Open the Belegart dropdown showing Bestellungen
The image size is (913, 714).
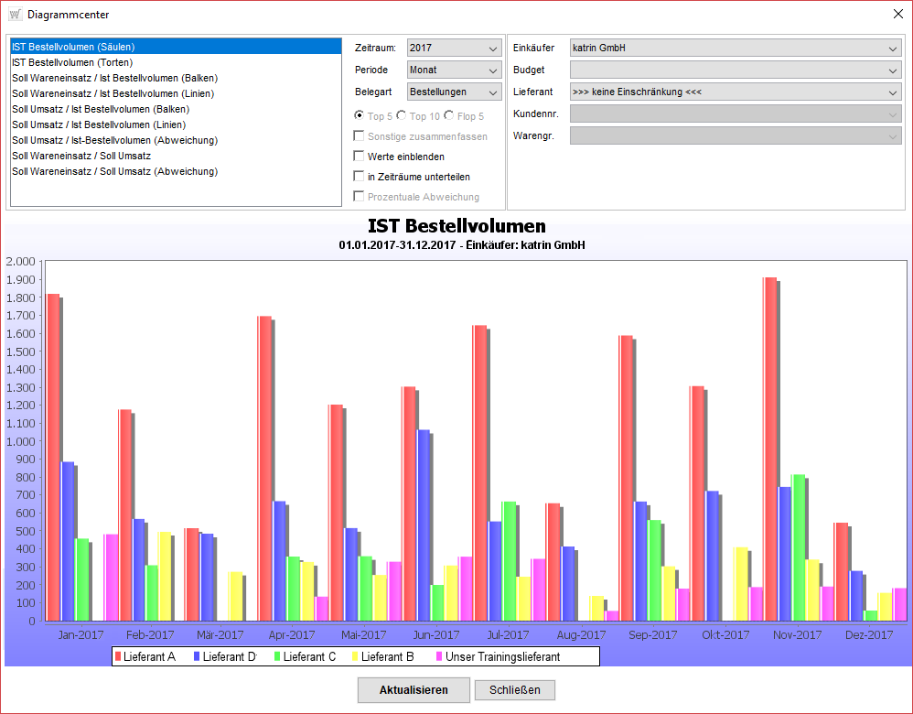tap(454, 92)
